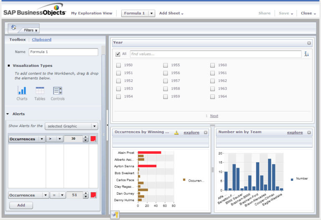The image size is (321, 220).
Task: Click the red color swatch beside 30
Action: pyautogui.click(x=93, y=139)
